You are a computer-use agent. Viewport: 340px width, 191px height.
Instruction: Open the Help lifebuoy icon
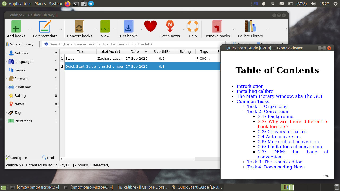[x=193, y=27]
